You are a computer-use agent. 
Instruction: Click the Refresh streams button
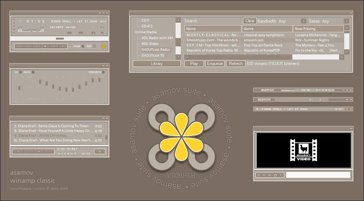coord(236,64)
